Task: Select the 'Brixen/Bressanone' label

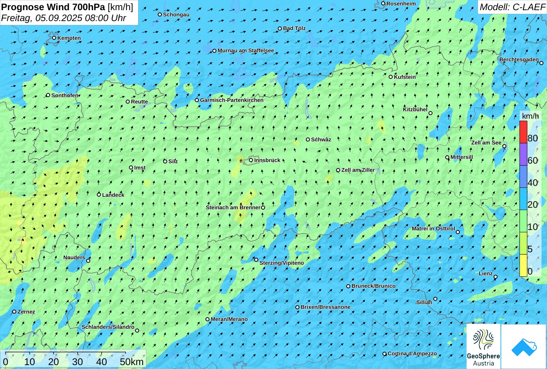Action: click(x=325, y=307)
